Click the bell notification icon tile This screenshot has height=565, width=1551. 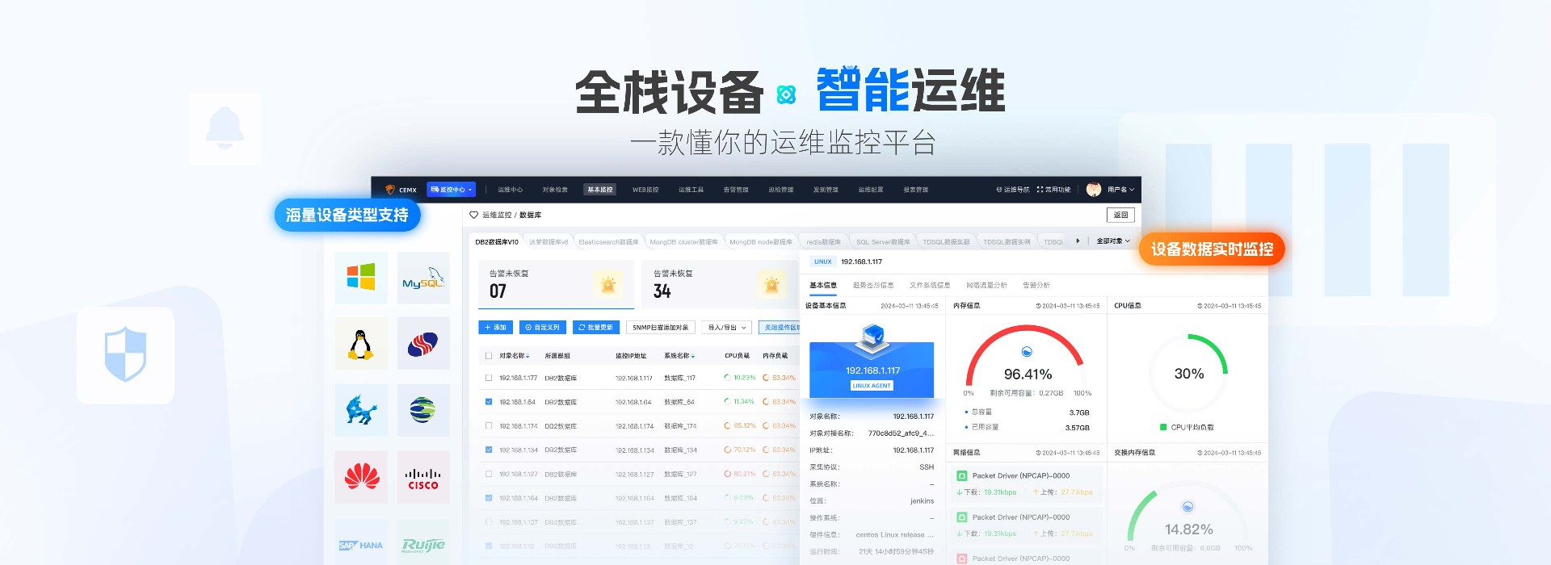225,129
